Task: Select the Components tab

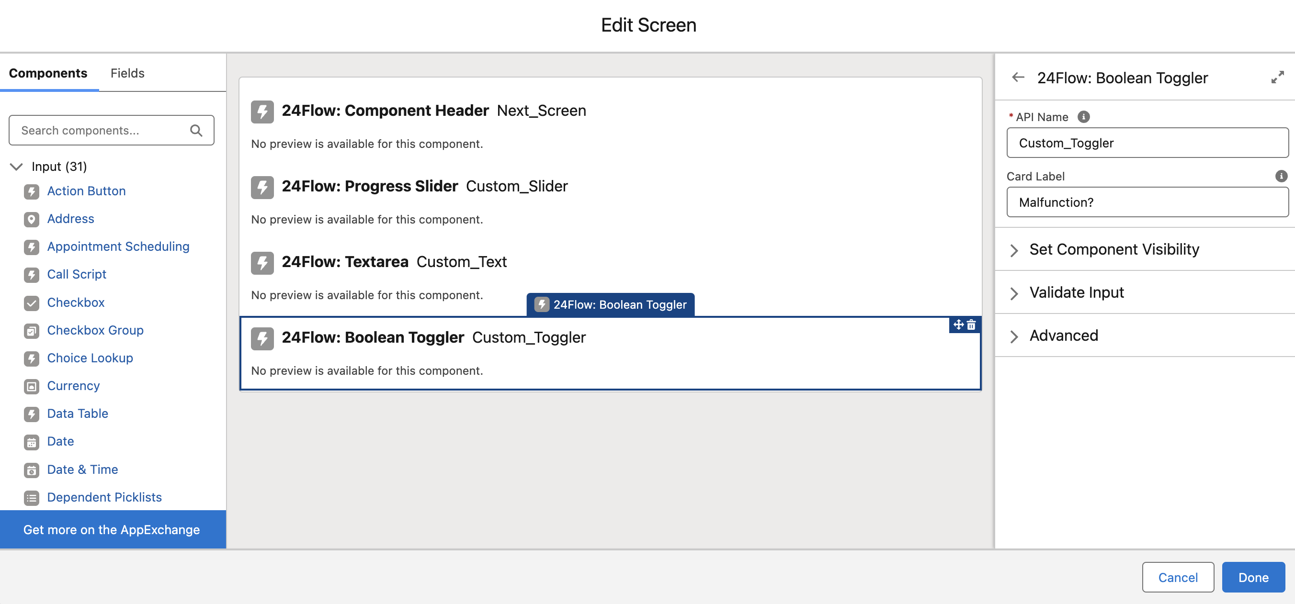Action: click(x=48, y=73)
